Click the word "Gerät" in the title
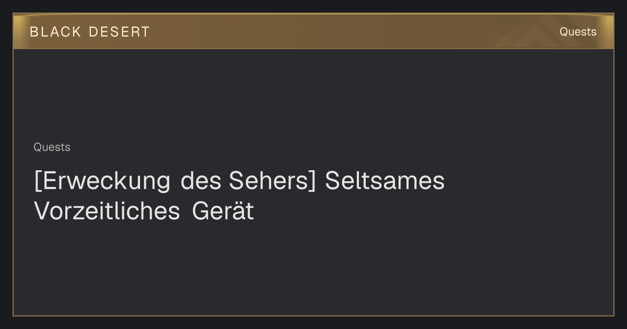This screenshot has height=329, width=627. point(223,211)
